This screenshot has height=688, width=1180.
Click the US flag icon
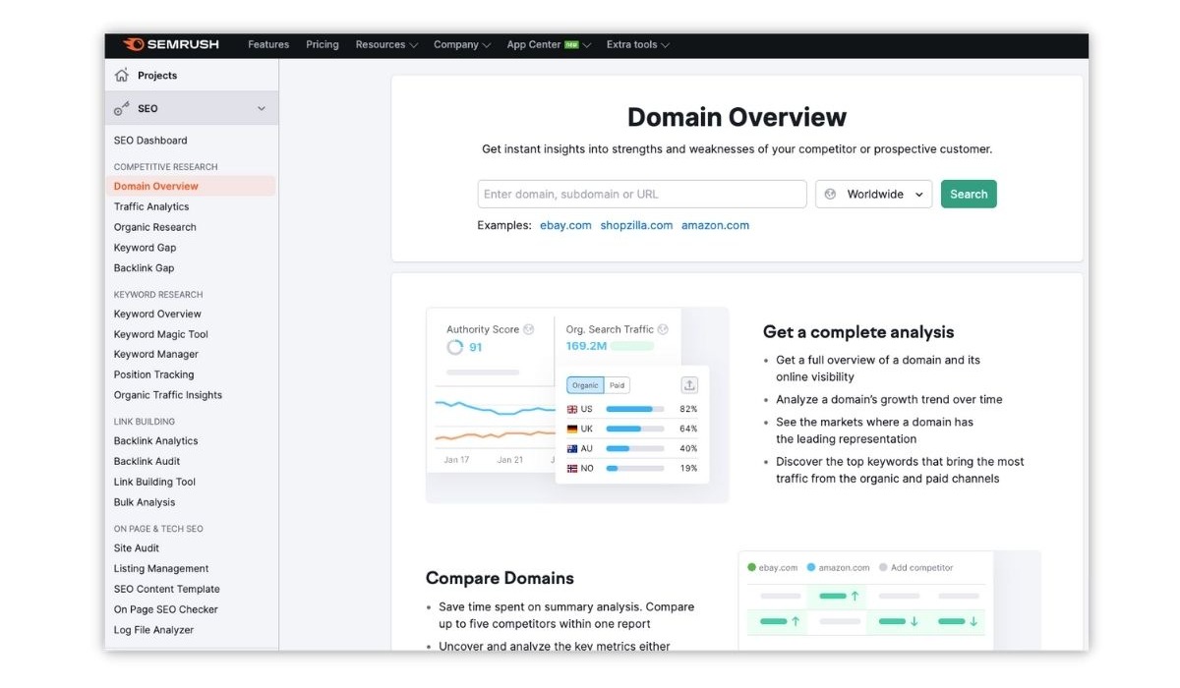(x=572, y=409)
